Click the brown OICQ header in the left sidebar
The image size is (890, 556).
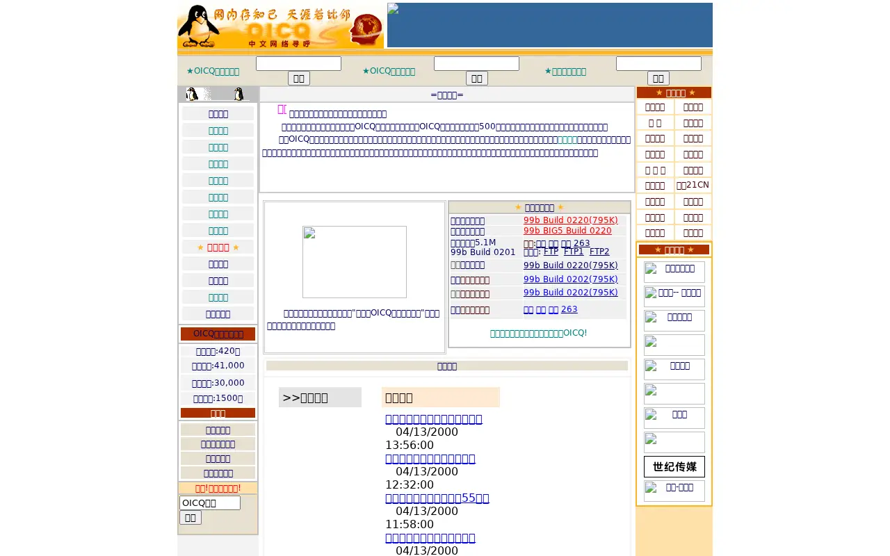pyautogui.click(x=218, y=334)
